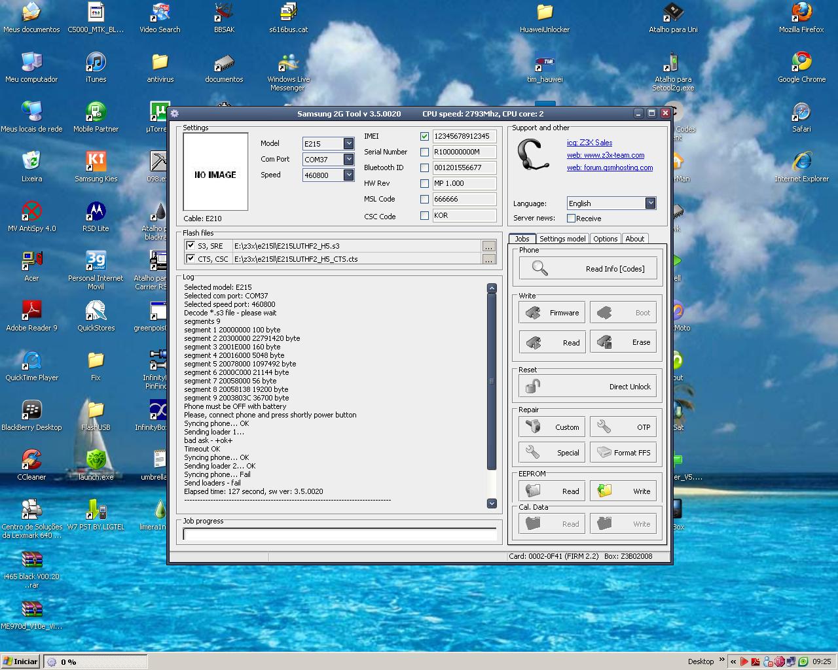The image size is (838, 670).
Task: Open Internet Explorer desktop icon
Action: point(801,167)
